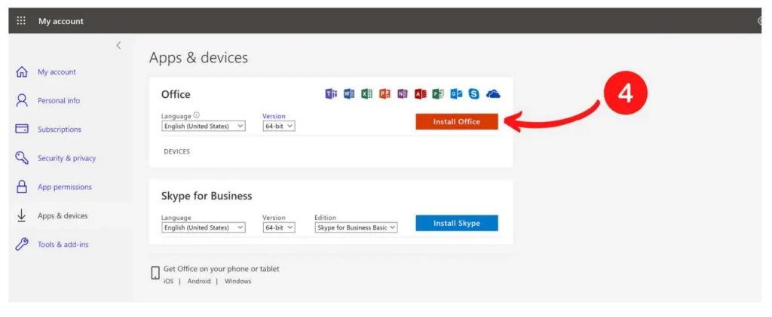Click the Access app icon

[420, 94]
